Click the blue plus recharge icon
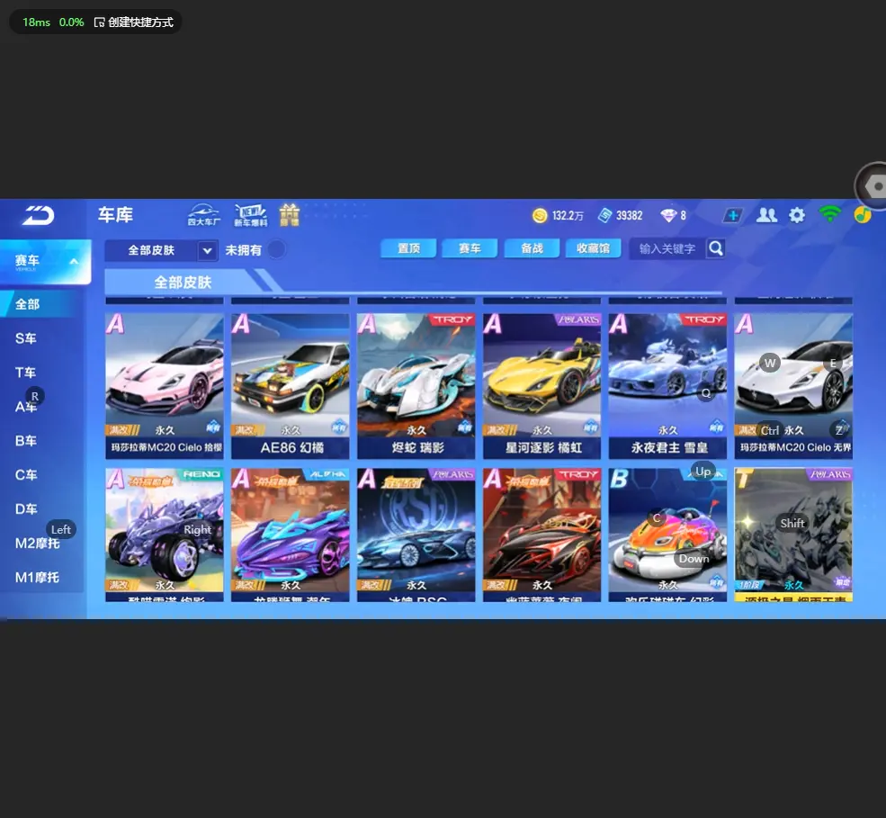This screenshot has height=818, width=886. (x=732, y=215)
